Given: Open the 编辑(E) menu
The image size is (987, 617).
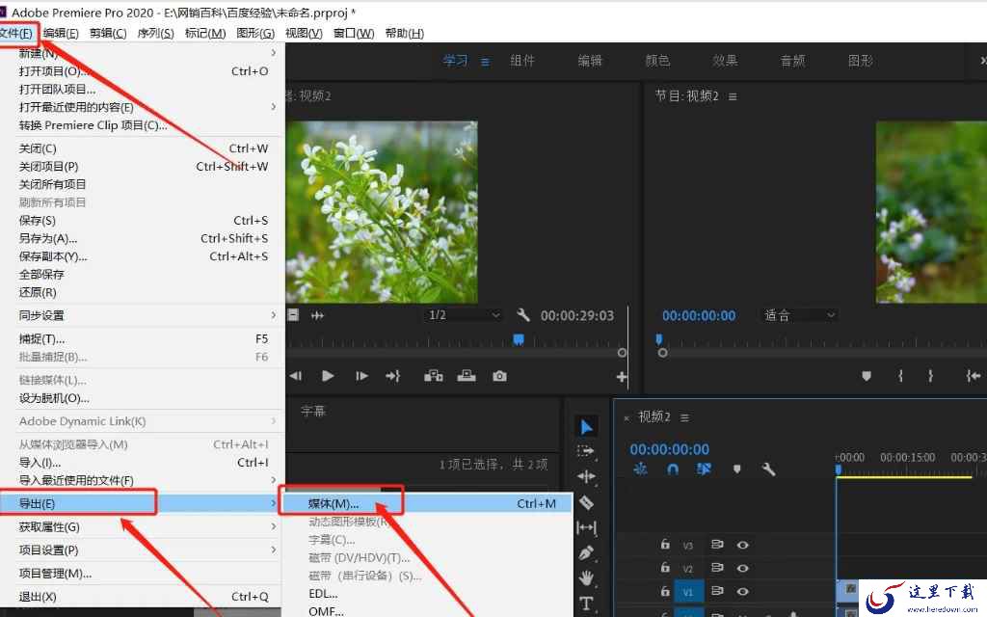Looking at the screenshot, I should point(61,33).
